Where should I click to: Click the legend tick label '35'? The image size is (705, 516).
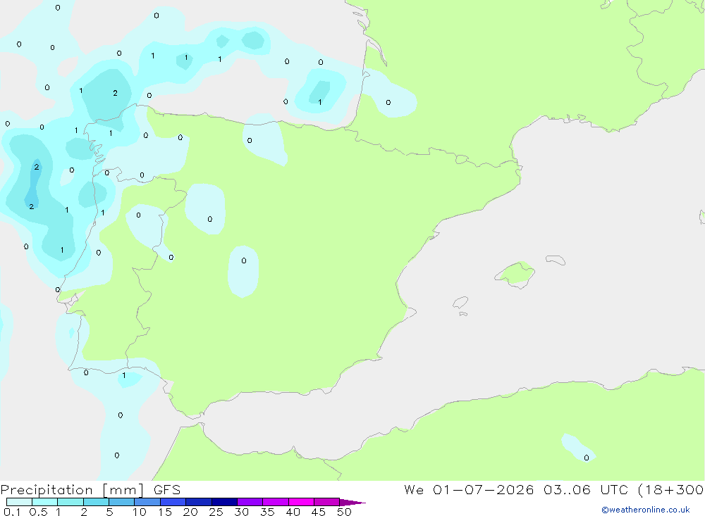pos(267,512)
